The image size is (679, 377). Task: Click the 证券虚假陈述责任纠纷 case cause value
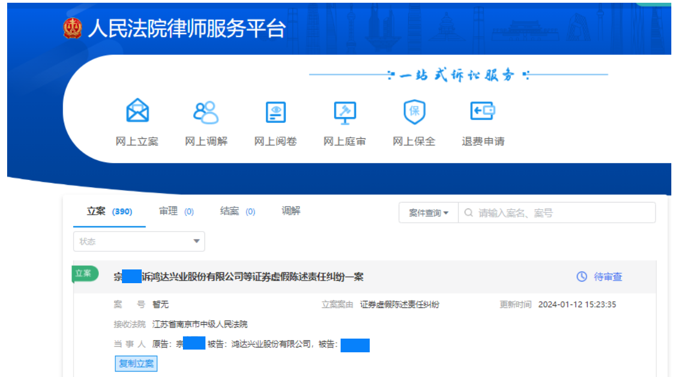pos(400,305)
